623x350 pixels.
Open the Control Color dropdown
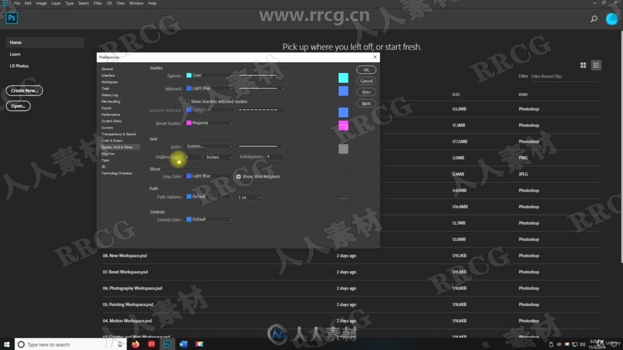tap(209, 219)
